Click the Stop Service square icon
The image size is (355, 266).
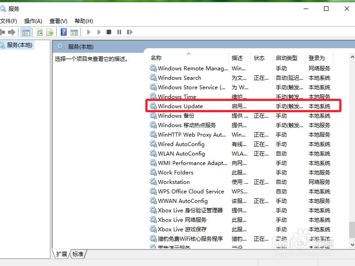(x=109, y=32)
